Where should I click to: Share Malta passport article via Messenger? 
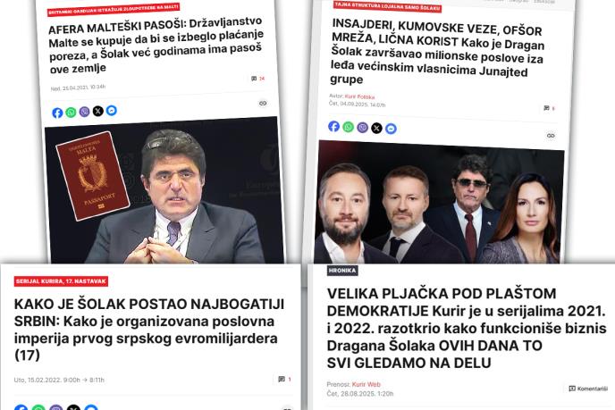click(112, 111)
